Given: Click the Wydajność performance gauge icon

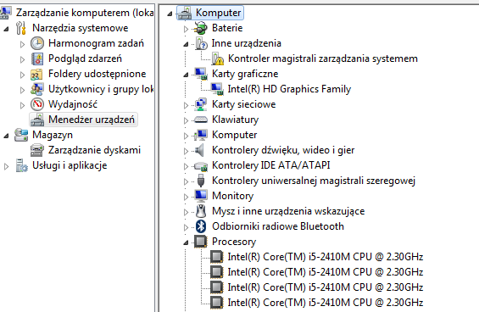Looking at the screenshot, I should (x=37, y=104).
